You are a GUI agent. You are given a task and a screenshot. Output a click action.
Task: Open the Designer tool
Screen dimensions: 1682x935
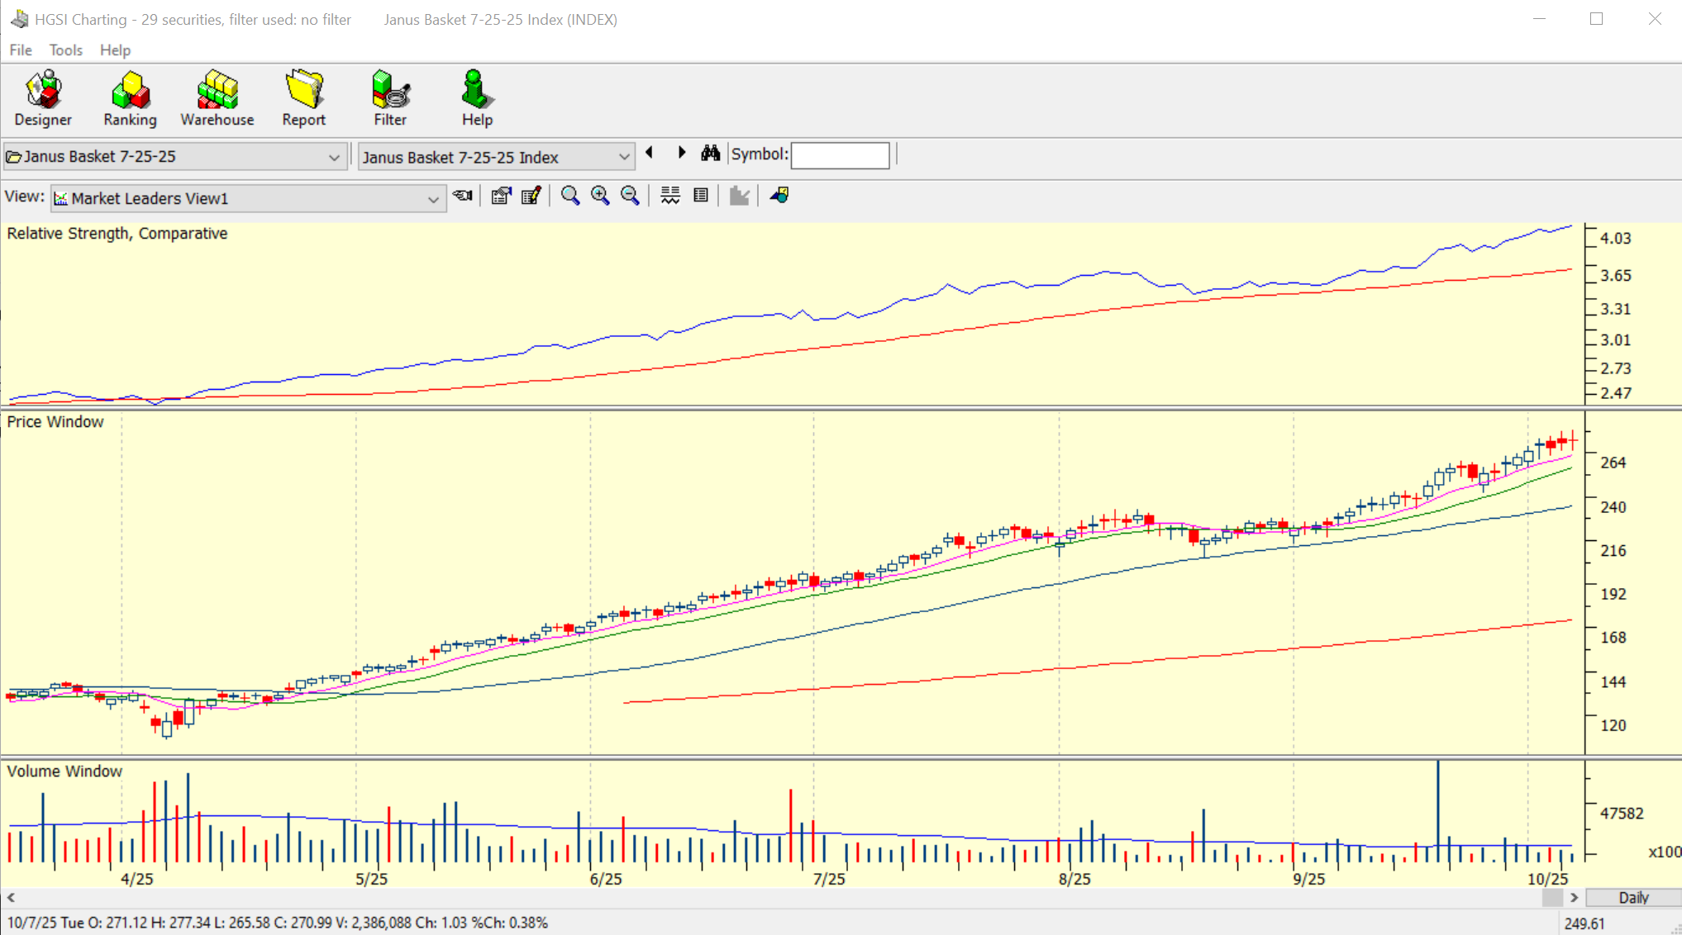coord(43,98)
